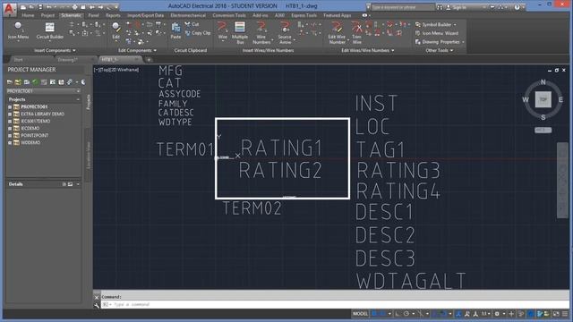The image size is (573, 322).
Task: Select the Source Arrow tool
Action: click(x=285, y=32)
